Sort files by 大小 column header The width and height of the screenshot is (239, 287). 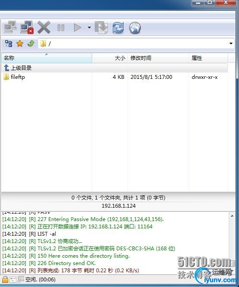(110, 58)
